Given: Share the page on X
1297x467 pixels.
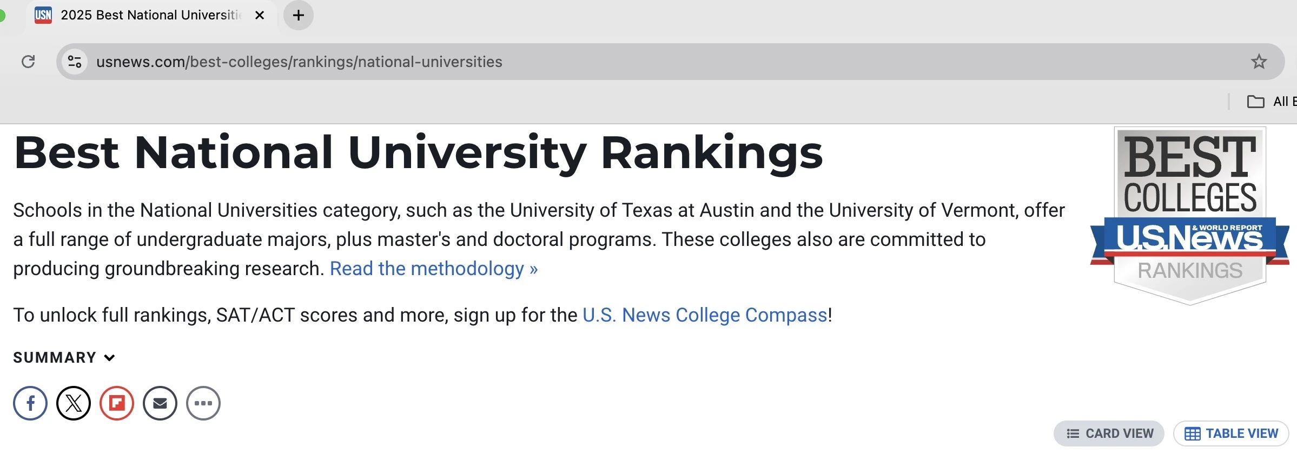Looking at the screenshot, I should tap(74, 403).
